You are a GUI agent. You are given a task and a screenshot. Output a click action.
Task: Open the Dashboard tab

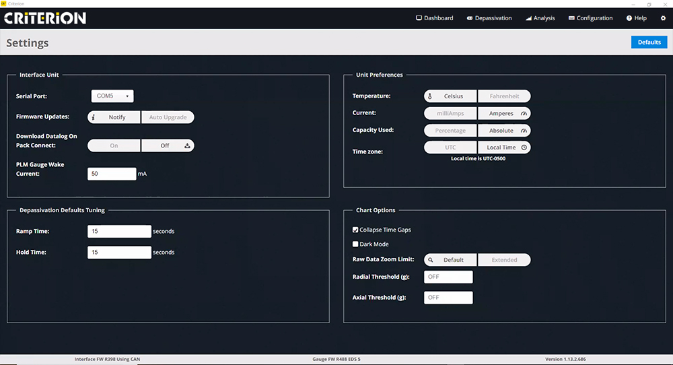(435, 18)
